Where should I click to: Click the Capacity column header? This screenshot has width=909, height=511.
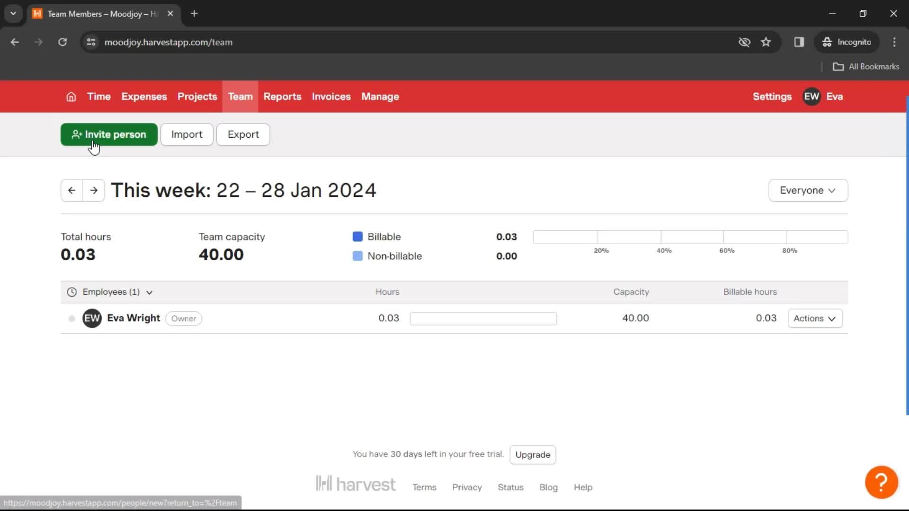pyautogui.click(x=631, y=292)
